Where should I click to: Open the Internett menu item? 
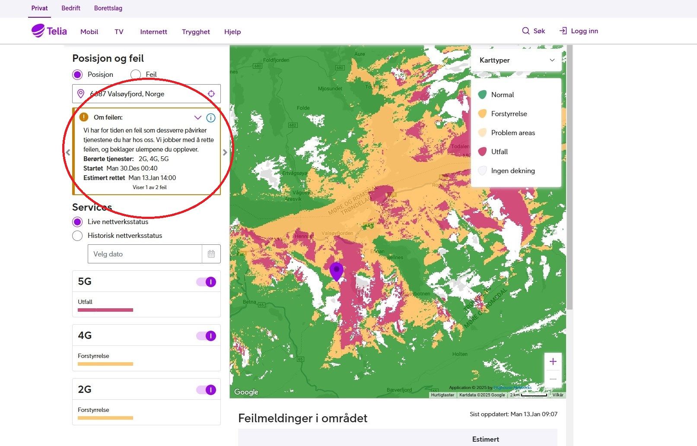click(153, 32)
